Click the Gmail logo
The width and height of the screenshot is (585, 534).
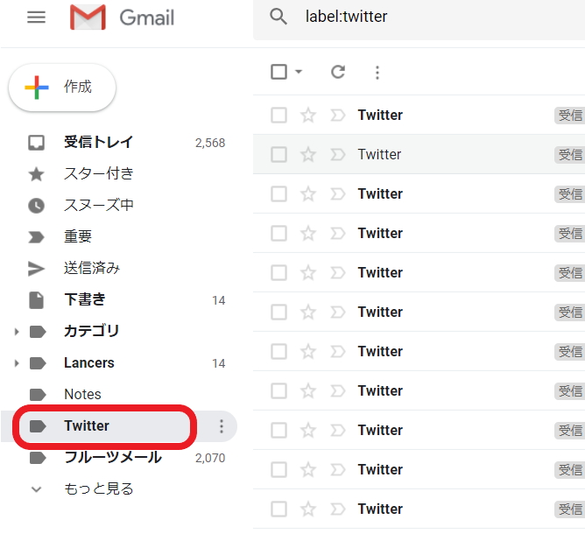click(x=122, y=18)
